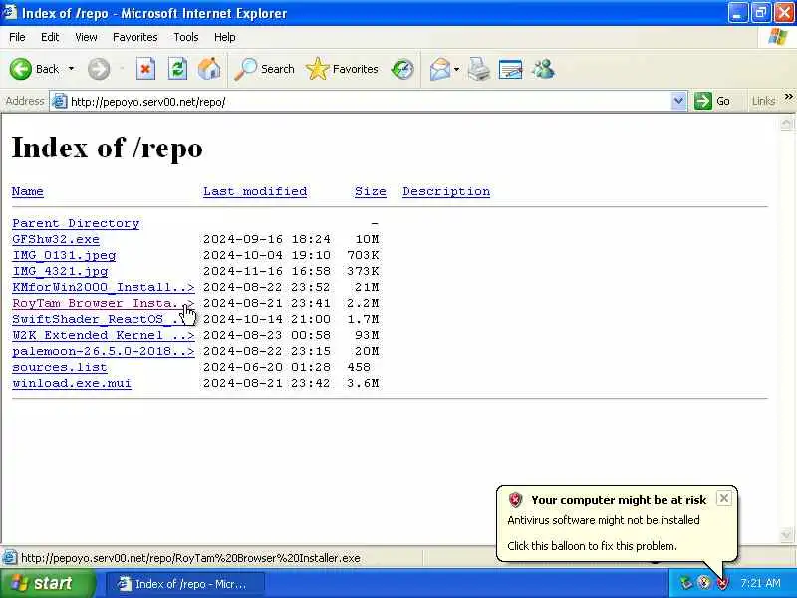Open the Favorites star button
Viewport: 797px width, 598px height.
click(342, 69)
